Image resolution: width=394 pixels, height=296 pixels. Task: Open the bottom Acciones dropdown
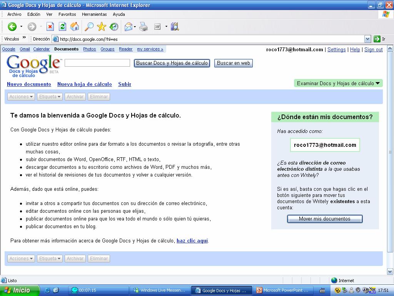tap(21, 259)
